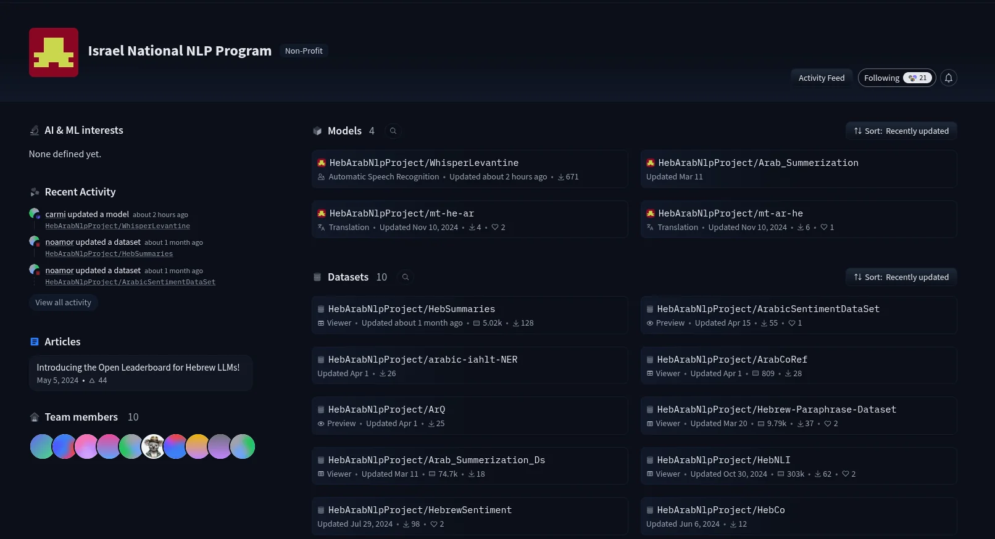Click the notification bell icon
The height and width of the screenshot is (539, 995).
(949, 78)
